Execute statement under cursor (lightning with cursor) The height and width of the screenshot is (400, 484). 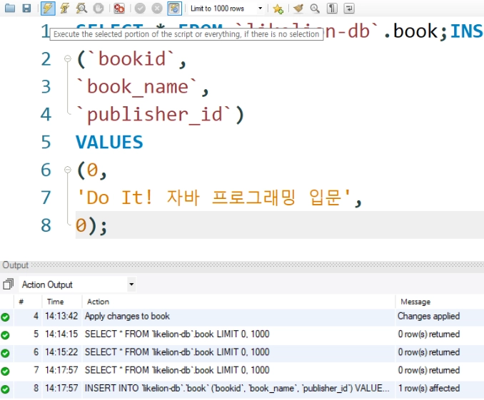[x=64, y=9]
